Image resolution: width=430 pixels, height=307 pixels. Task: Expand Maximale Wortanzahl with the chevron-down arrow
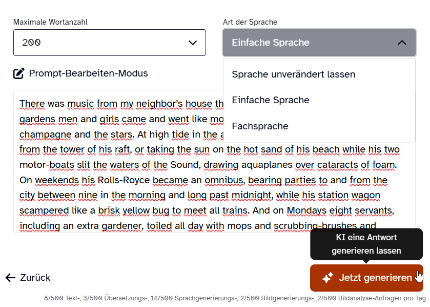[x=193, y=43]
